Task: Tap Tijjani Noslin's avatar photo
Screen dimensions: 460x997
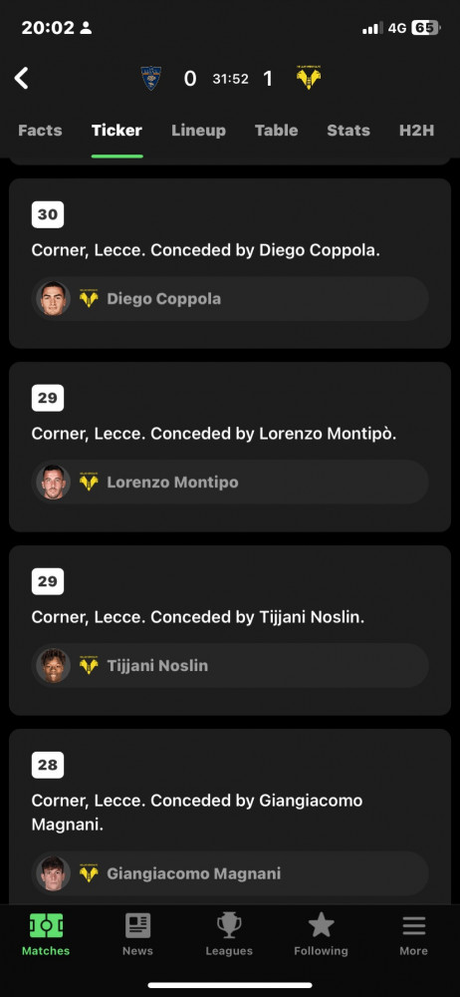Action: pos(54,666)
